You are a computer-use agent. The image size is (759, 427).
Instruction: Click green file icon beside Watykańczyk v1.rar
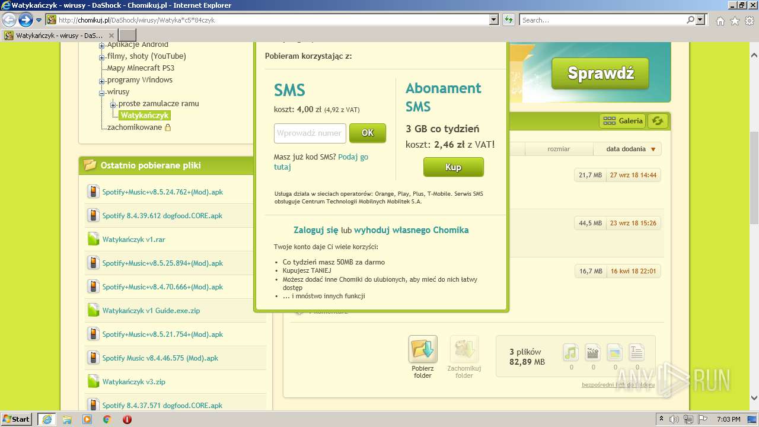(93, 239)
